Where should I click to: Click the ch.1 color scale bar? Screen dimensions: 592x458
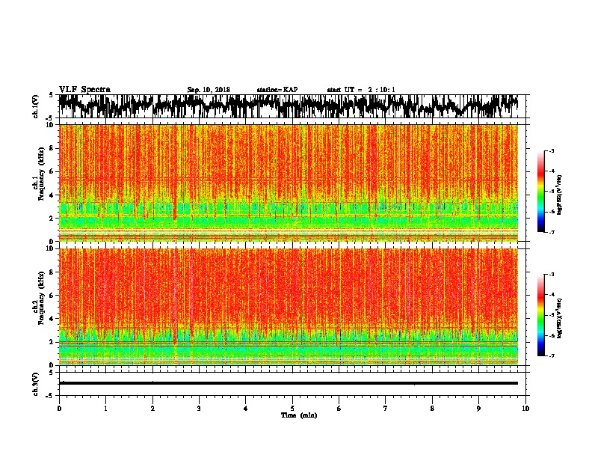[x=541, y=192]
